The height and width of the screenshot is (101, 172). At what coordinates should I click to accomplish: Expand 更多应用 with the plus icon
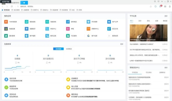coord(109,36)
